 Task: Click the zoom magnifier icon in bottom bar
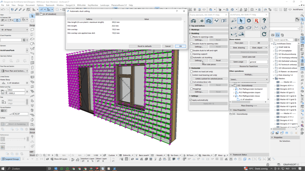(x=45, y=155)
